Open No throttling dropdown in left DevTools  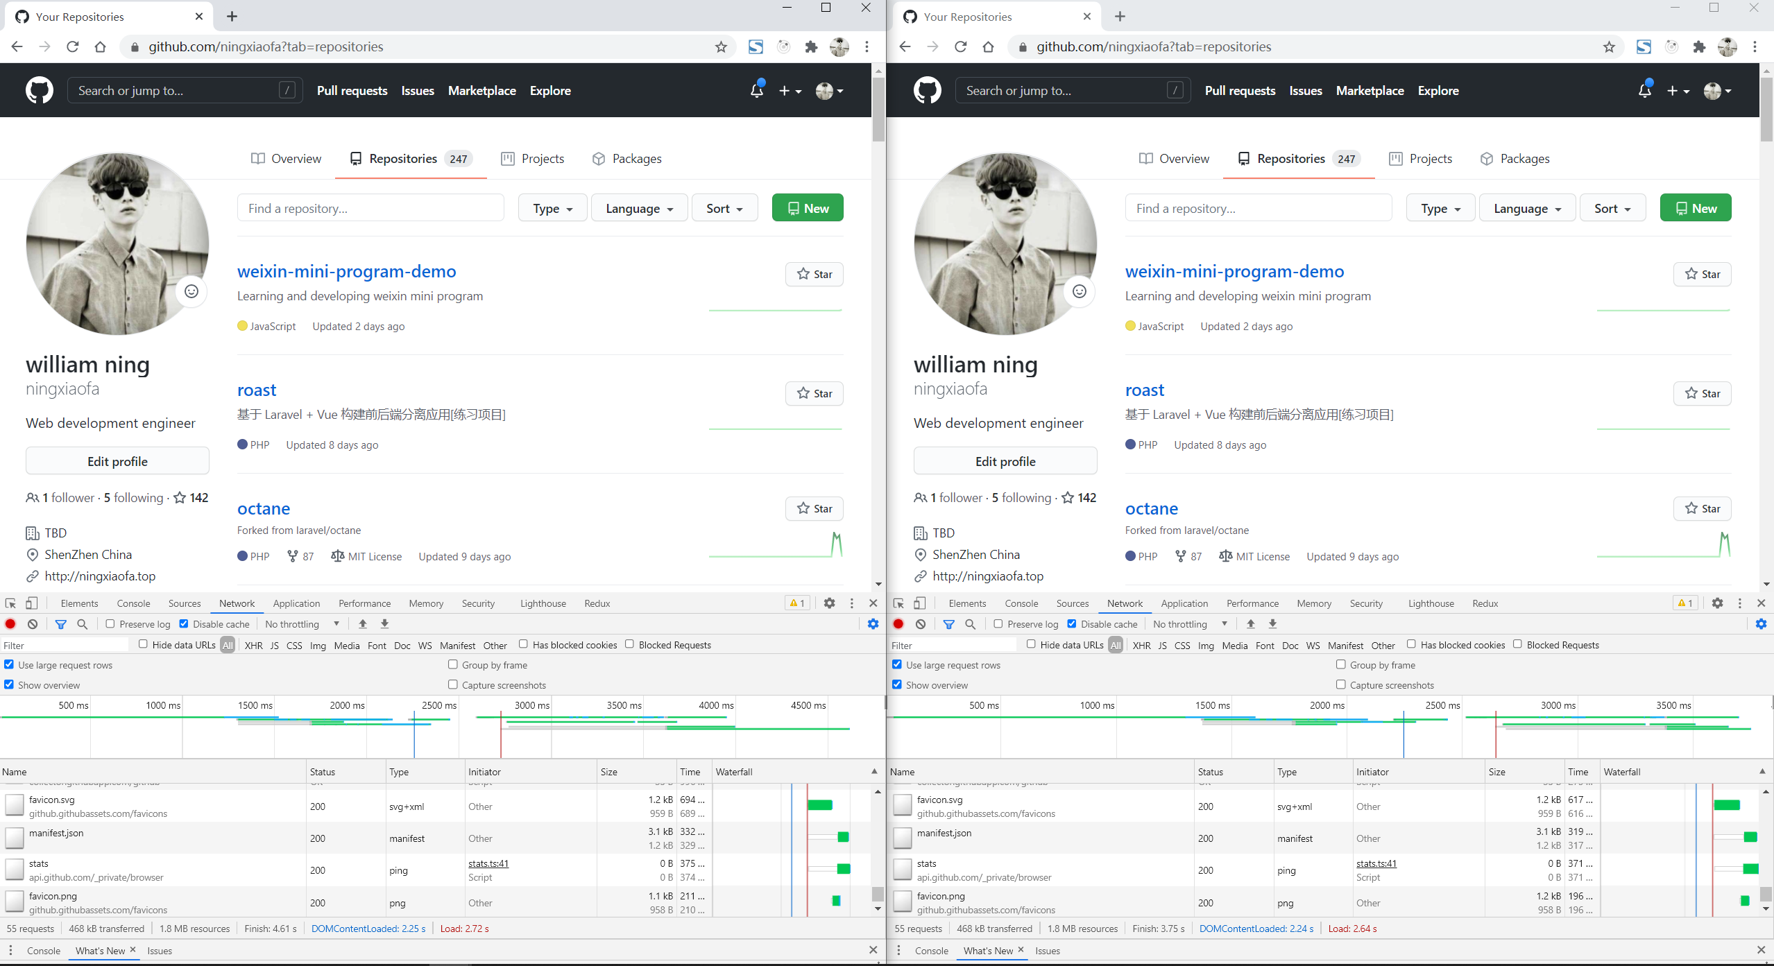(302, 624)
